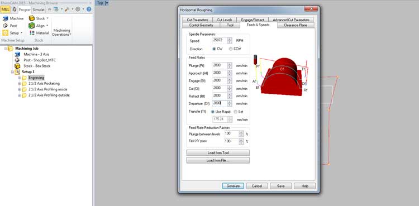Click the Engraving folder icon
419x206 pixels.
24,78
